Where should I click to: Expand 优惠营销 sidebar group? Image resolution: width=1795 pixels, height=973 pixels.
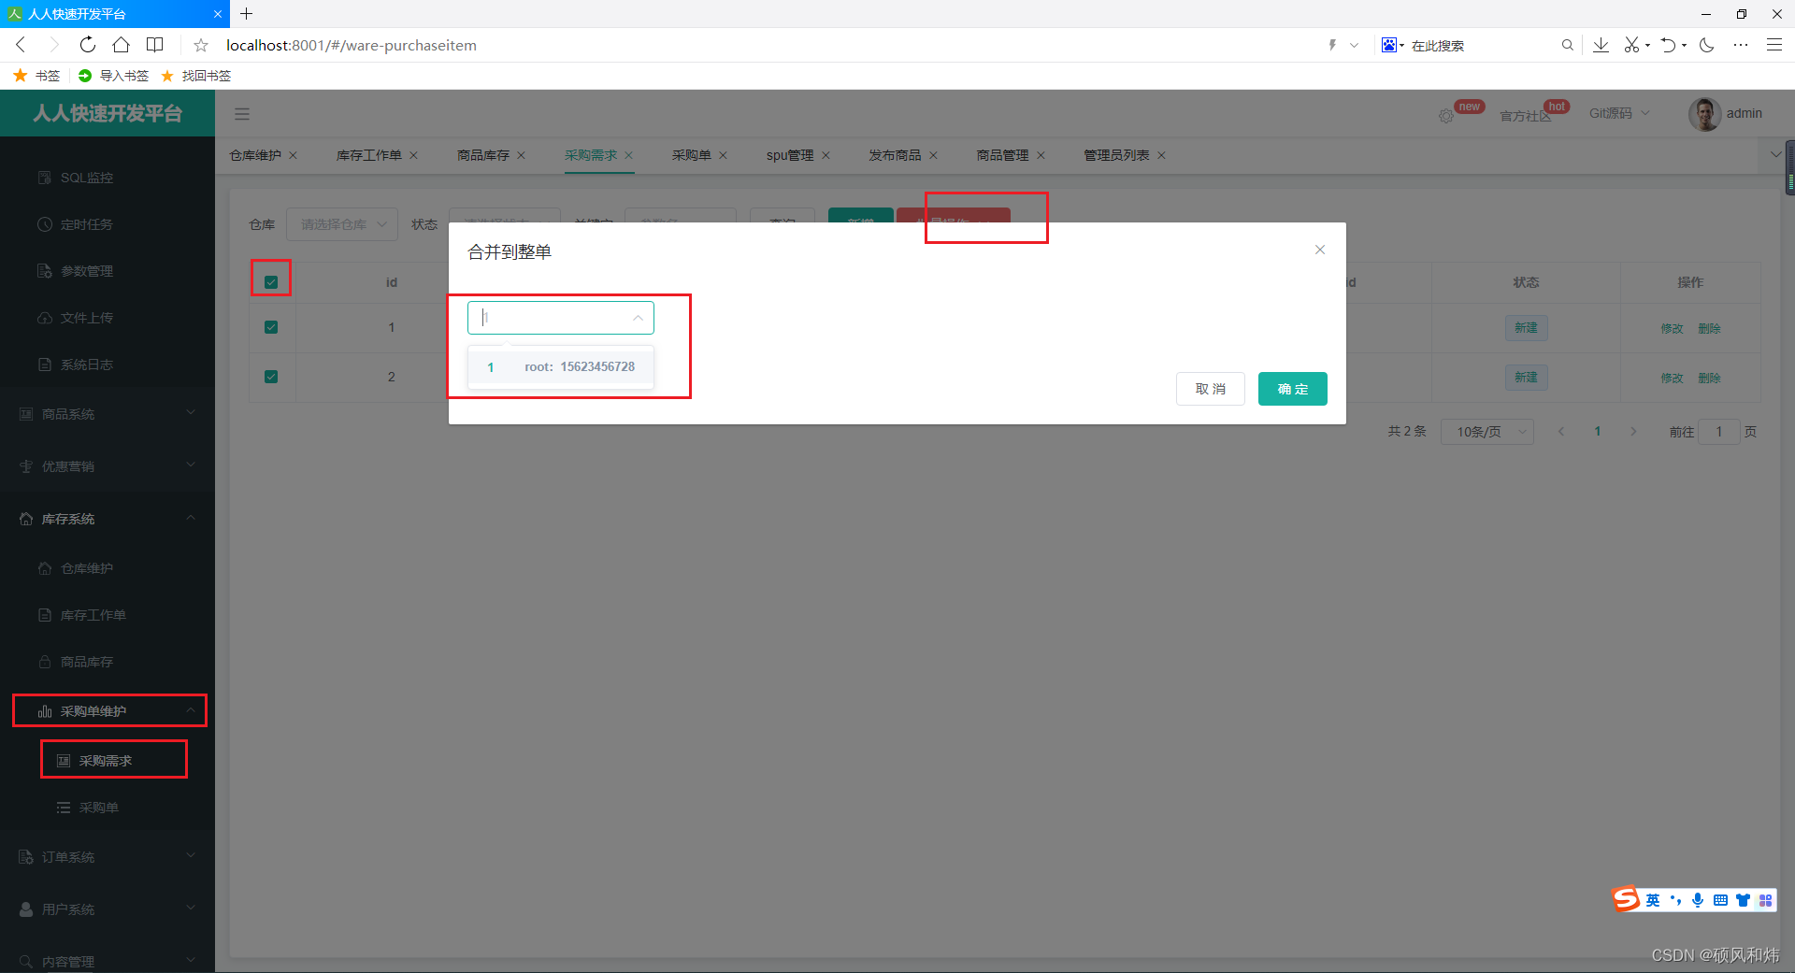tap(108, 465)
